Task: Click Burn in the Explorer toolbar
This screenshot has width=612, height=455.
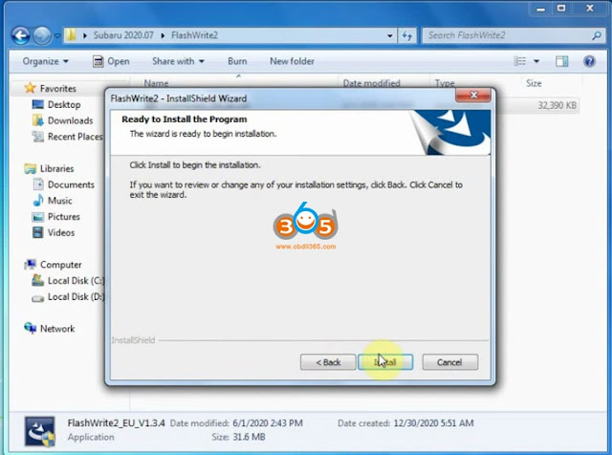Action: pyautogui.click(x=237, y=61)
